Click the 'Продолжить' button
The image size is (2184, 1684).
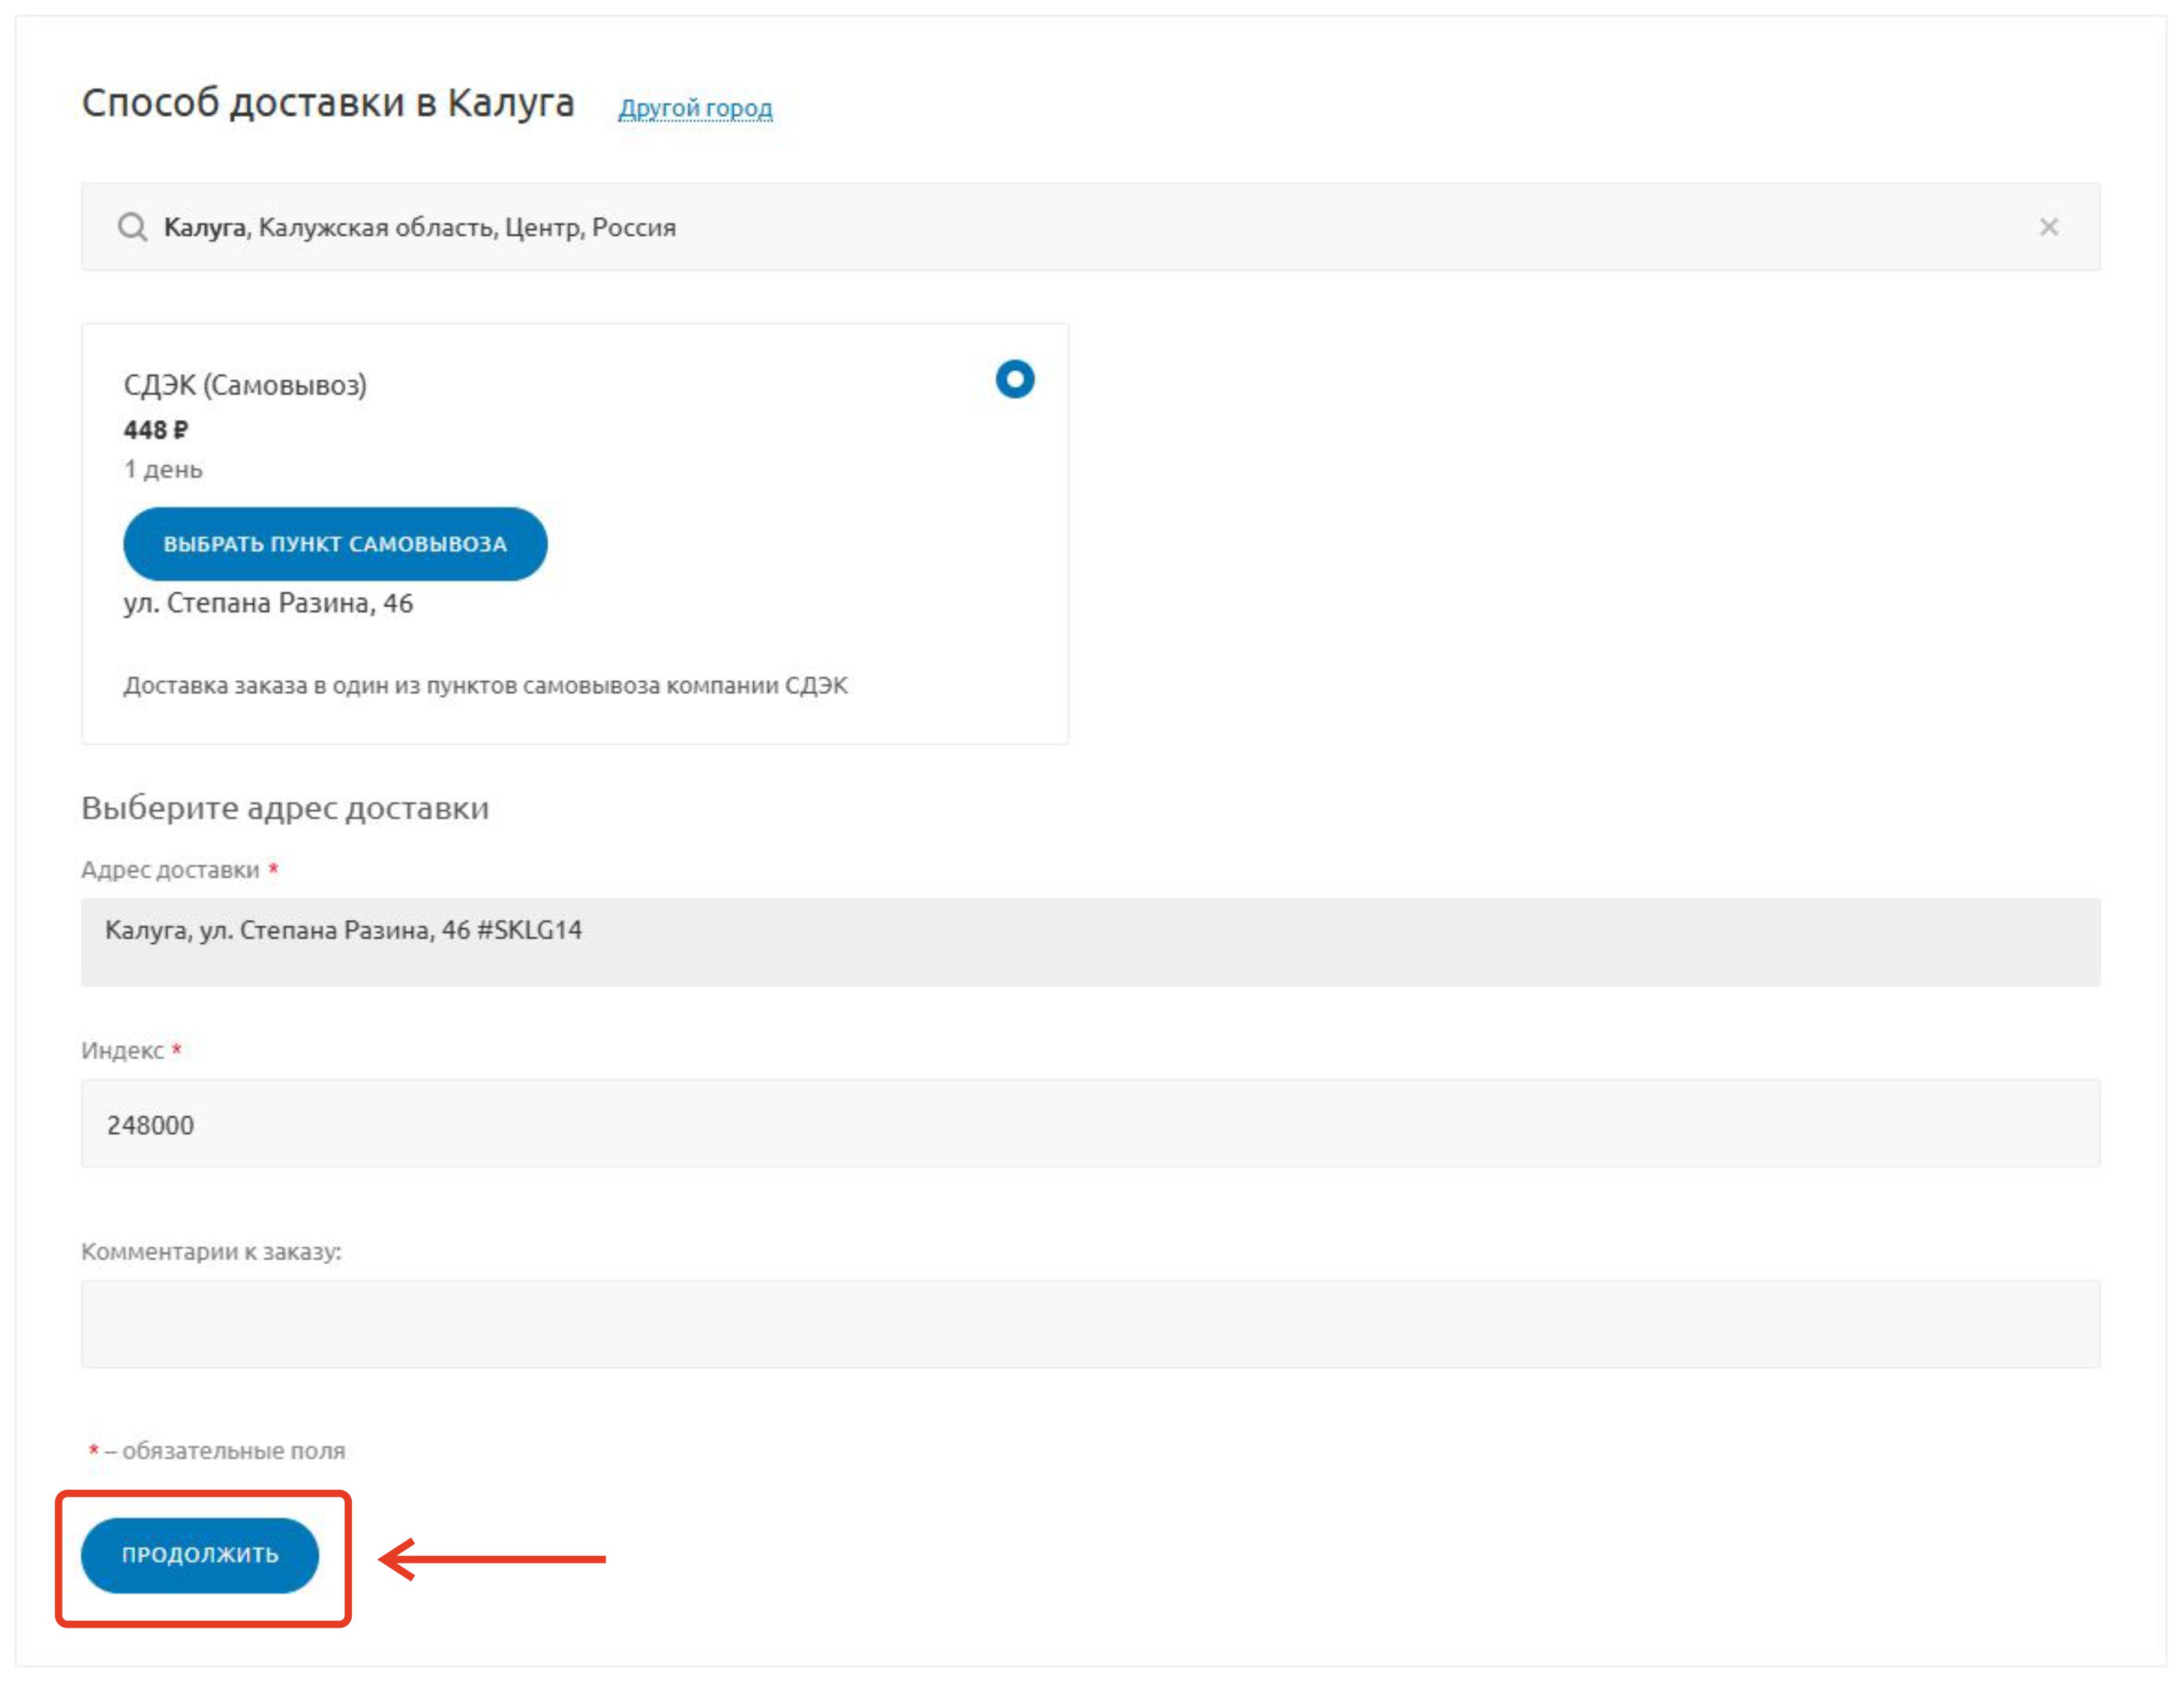click(200, 1554)
